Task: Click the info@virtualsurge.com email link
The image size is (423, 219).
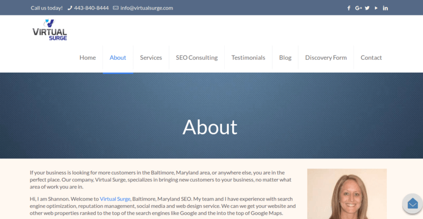Action: pyautogui.click(x=147, y=8)
